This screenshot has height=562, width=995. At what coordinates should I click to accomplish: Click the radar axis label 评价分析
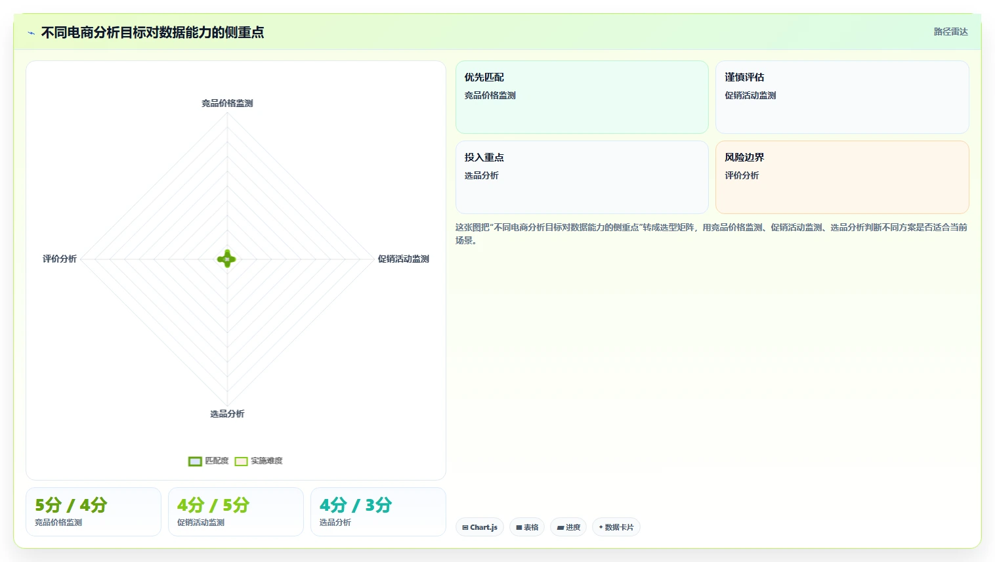pyautogui.click(x=60, y=259)
